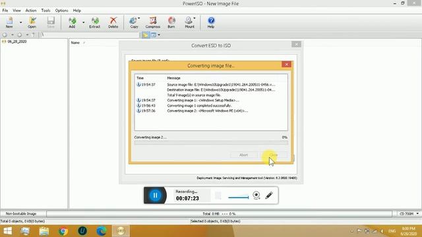Click the Total 0 MB capacity bar
Screen dimensions: 422x237
pyautogui.click(x=219, y=214)
